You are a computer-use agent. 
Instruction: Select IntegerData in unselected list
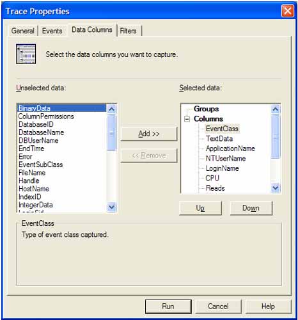[x=61, y=205]
